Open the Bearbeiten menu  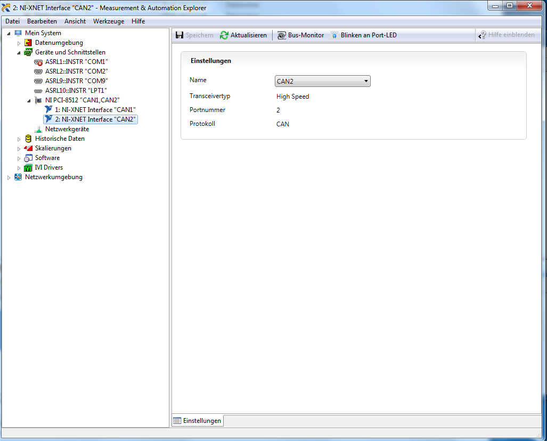pyautogui.click(x=42, y=21)
